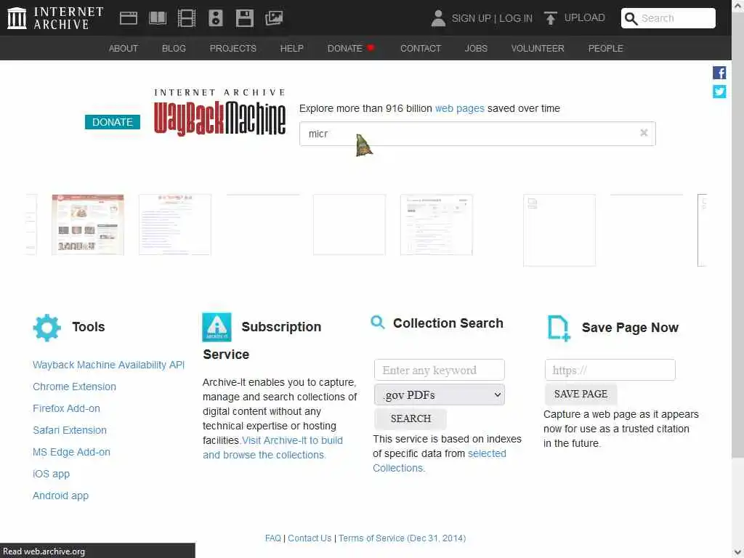This screenshot has width=744, height=558.
Task: Click the https:// Save Page URL field
Action: tap(610, 370)
